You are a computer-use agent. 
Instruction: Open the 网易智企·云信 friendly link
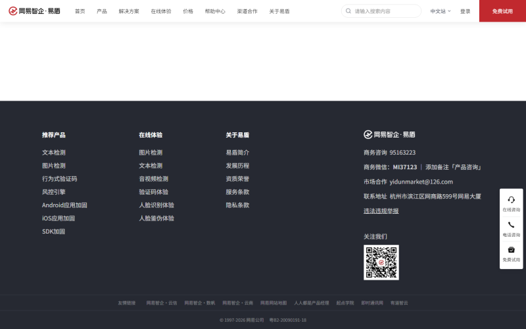click(162, 303)
